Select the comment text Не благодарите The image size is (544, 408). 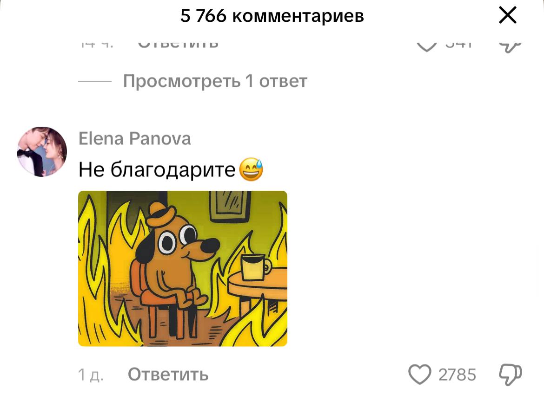[157, 170]
